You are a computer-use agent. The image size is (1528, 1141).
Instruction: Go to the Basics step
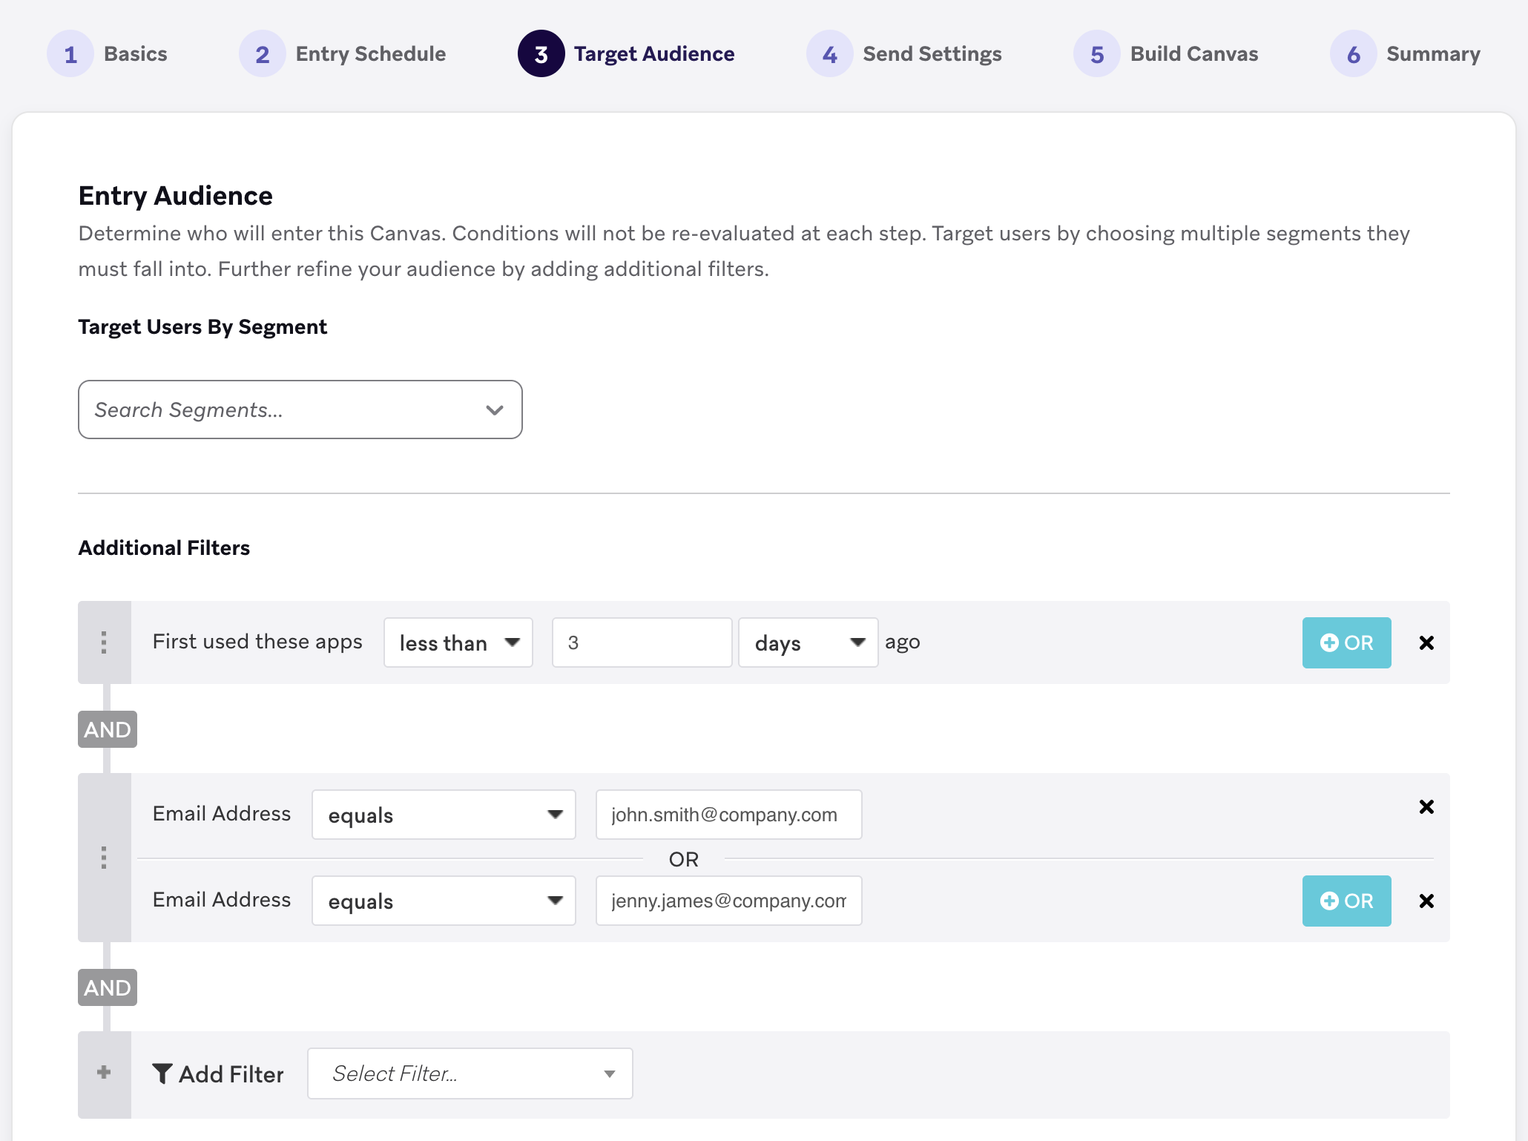[108, 53]
